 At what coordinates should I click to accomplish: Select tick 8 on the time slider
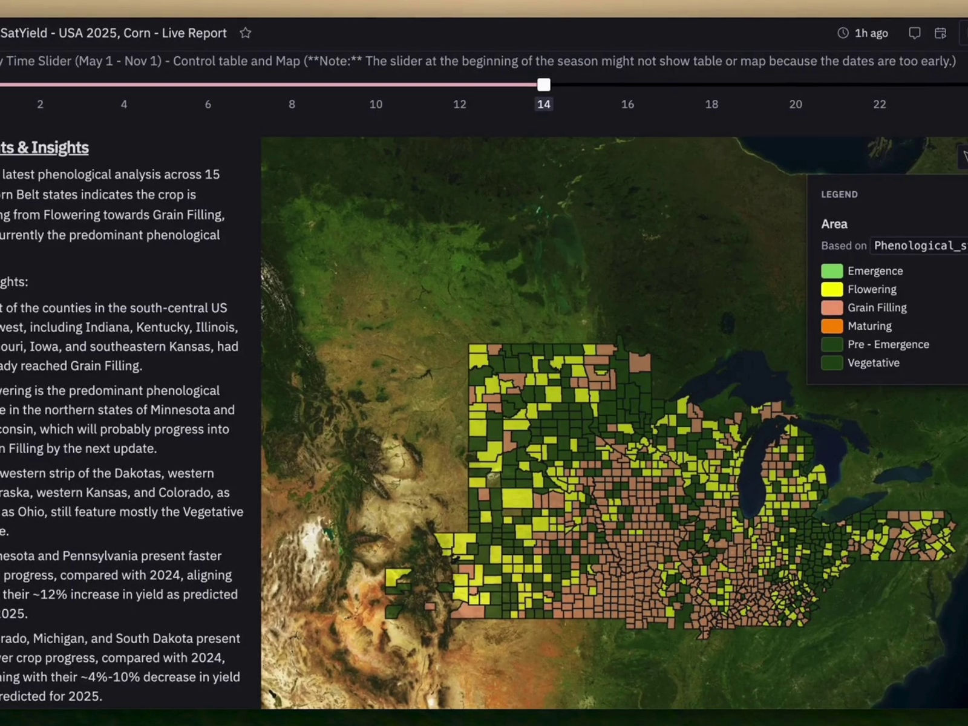pyautogui.click(x=292, y=104)
